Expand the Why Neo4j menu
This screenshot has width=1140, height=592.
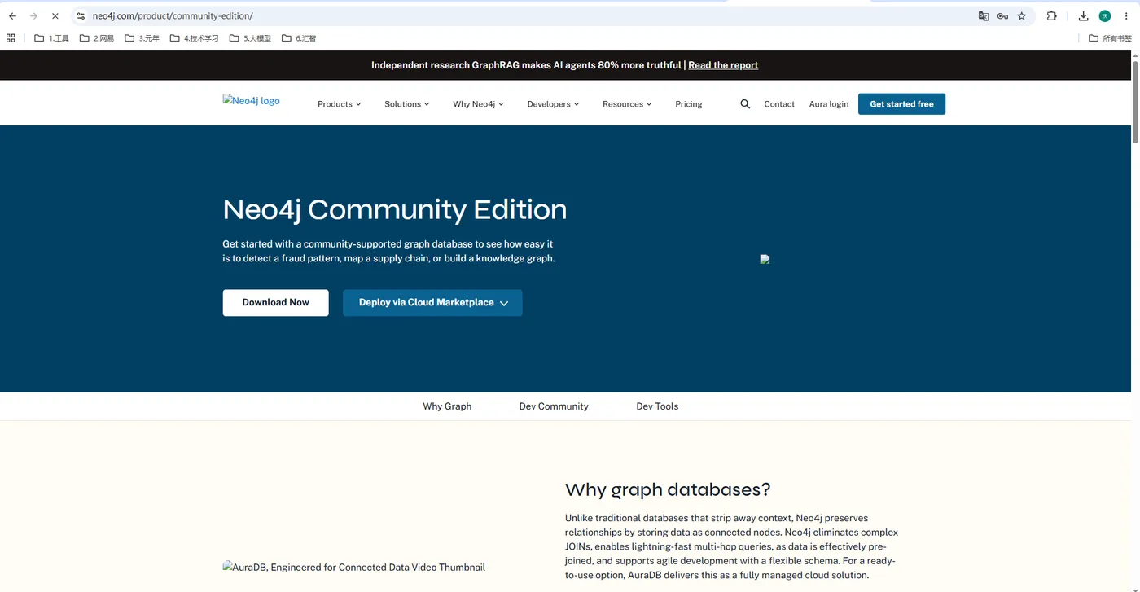pos(478,104)
